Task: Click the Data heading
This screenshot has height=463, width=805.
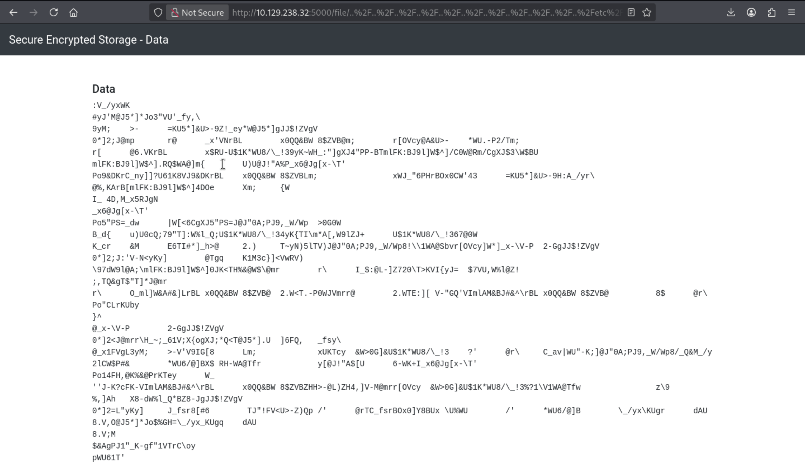Action: tap(104, 89)
